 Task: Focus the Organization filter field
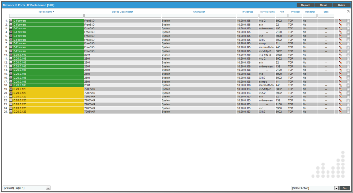click(x=199, y=16)
